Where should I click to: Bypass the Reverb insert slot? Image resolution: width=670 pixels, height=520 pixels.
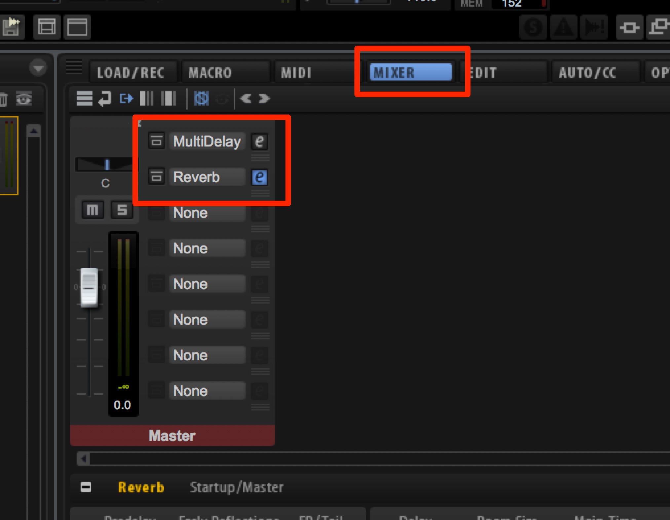click(156, 177)
